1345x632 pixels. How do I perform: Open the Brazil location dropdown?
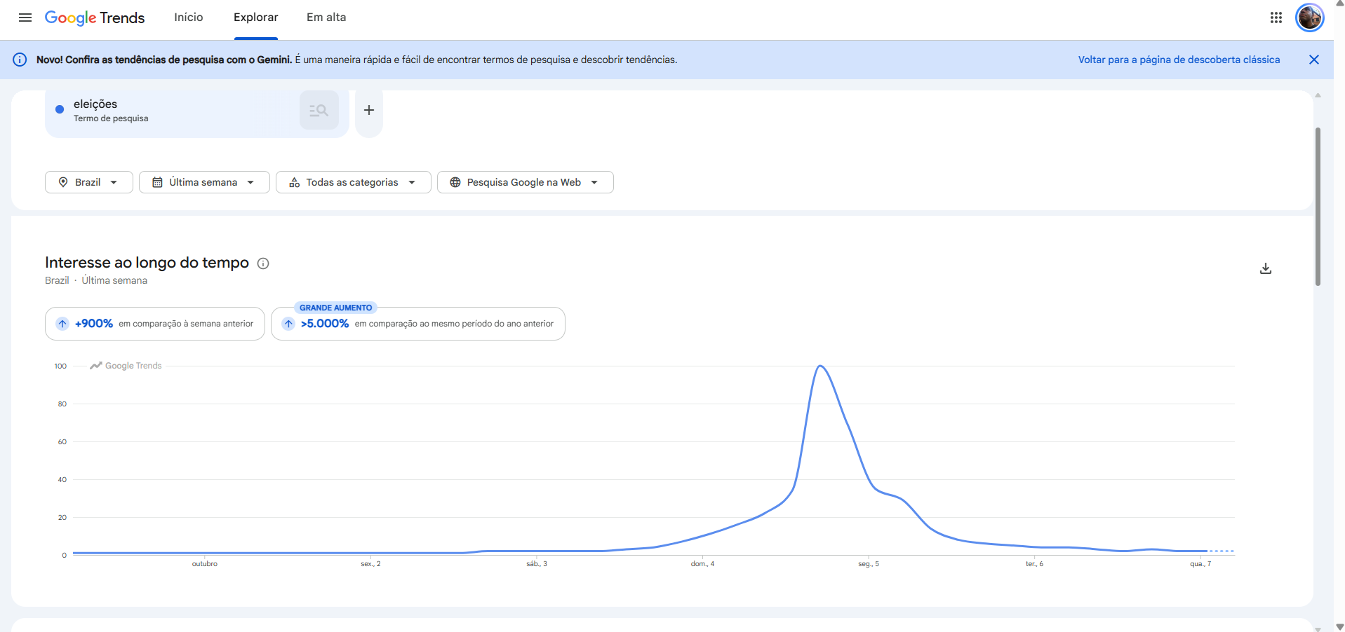[89, 182]
